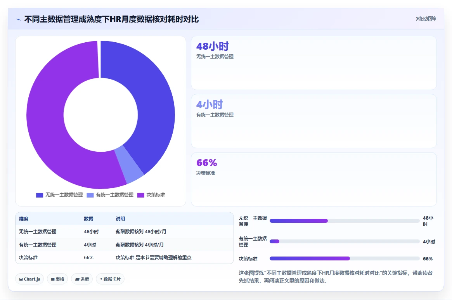Click the chart title heading
Screen dimensions: 452x300
(112, 19)
